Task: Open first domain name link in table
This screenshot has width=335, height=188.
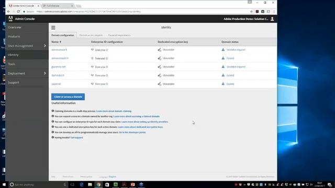Action: (59, 50)
